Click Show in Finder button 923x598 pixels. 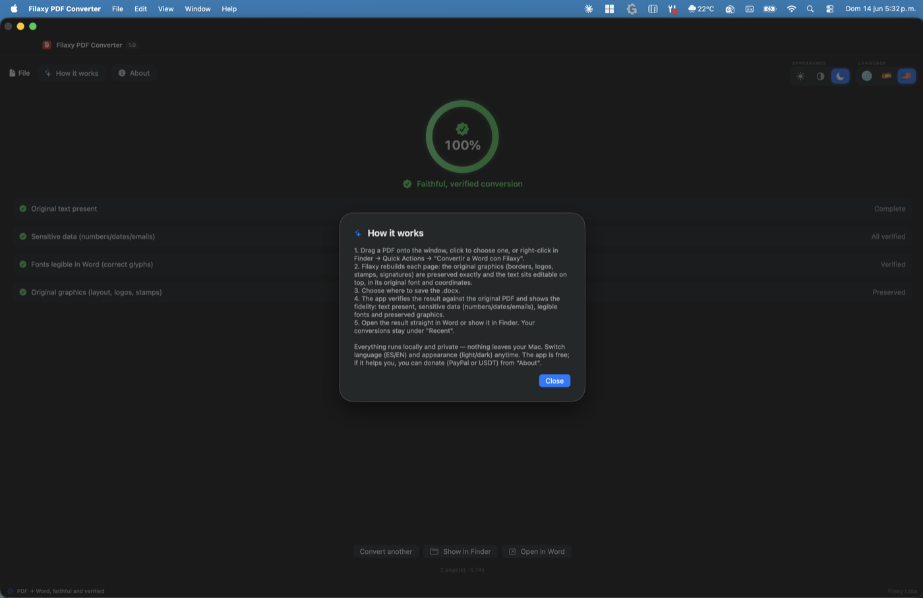tap(460, 552)
